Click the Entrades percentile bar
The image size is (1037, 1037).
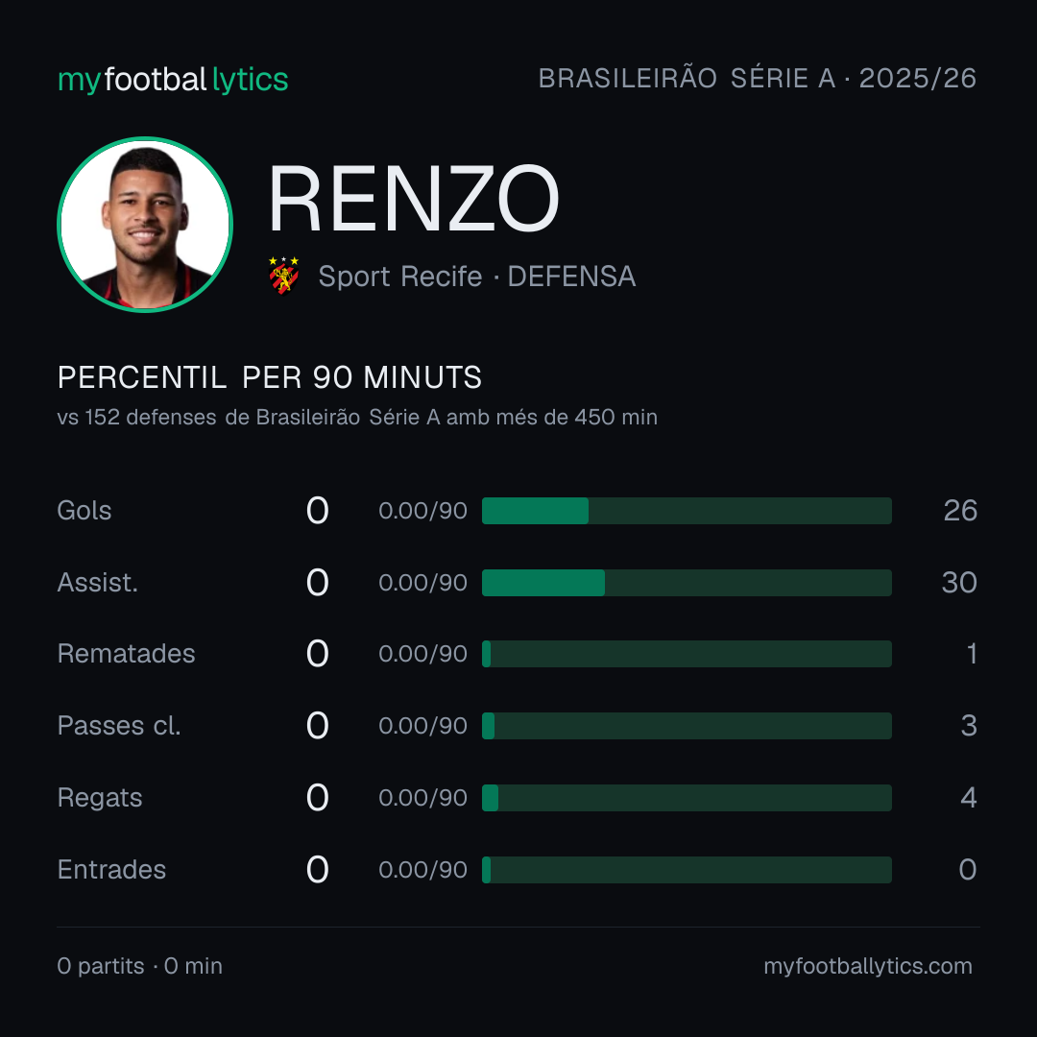click(x=687, y=870)
